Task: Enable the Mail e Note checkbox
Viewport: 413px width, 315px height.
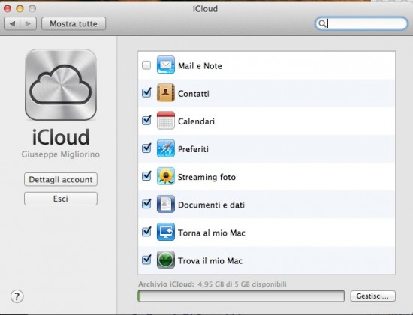Action: (x=146, y=65)
